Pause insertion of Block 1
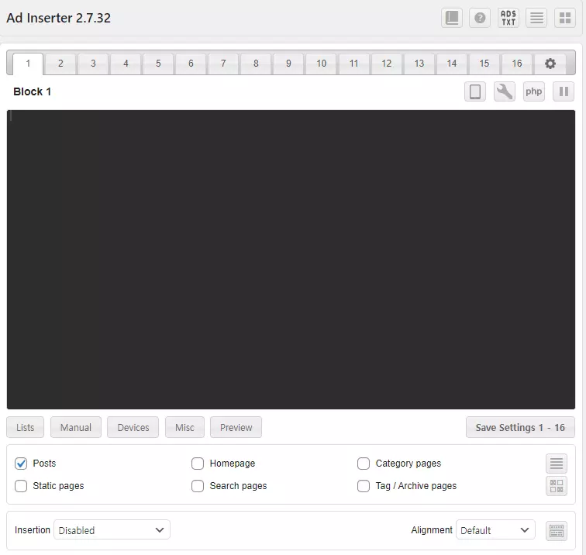586x555 pixels. pos(564,91)
